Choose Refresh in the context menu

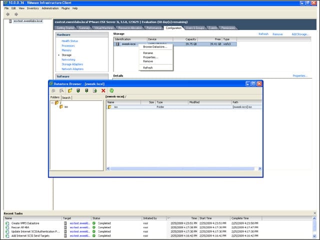(x=148, y=68)
